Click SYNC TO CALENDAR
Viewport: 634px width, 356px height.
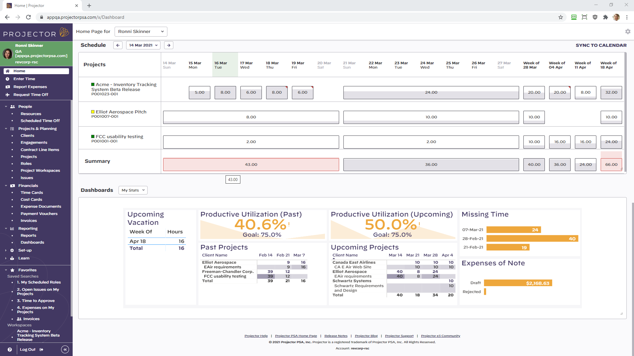click(601, 45)
